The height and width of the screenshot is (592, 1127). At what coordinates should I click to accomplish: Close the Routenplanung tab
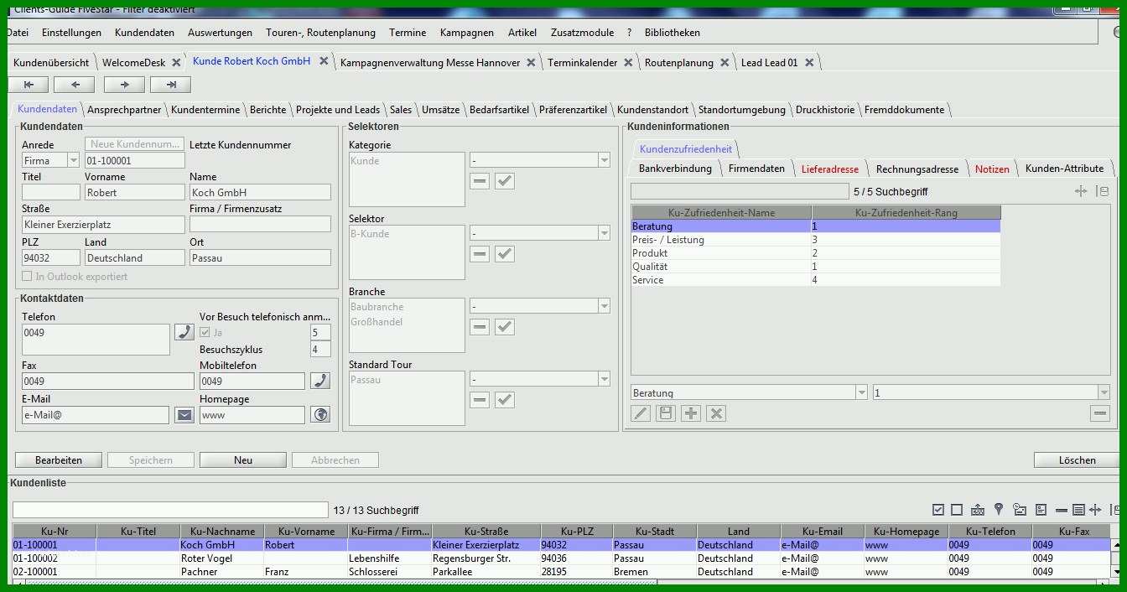coord(724,63)
